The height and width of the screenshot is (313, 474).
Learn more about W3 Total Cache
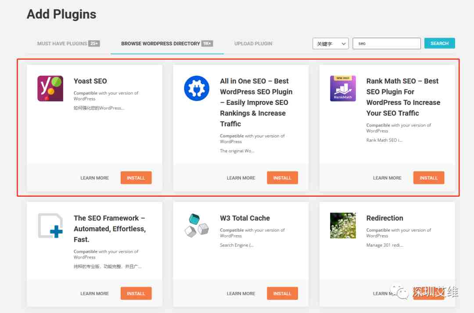[241, 293]
